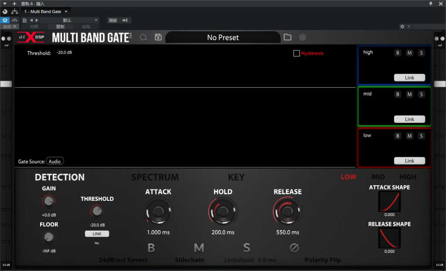Click the 自动: 关 automation button
446x271 pixels.
[x=10, y=27]
